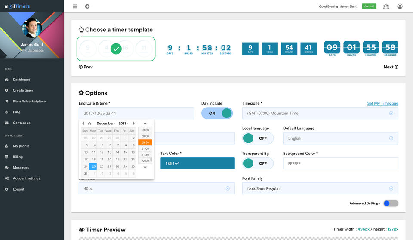Open the 2017 year selector
Image resolution: width=413 pixels, height=240 pixels.
(123, 123)
